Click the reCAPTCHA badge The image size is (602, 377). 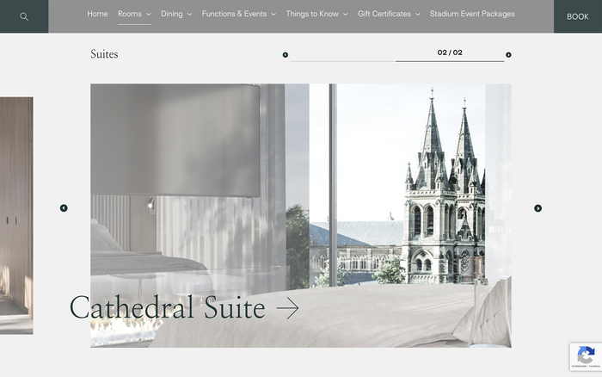click(x=586, y=356)
